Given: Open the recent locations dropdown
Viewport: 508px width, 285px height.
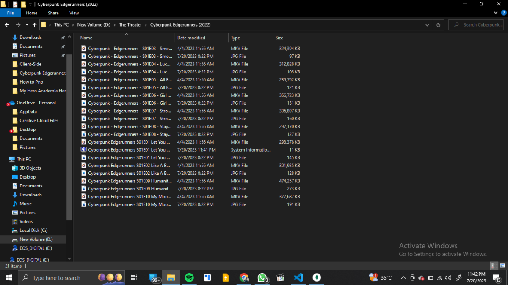Looking at the screenshot, I should (x=27, y=25).
